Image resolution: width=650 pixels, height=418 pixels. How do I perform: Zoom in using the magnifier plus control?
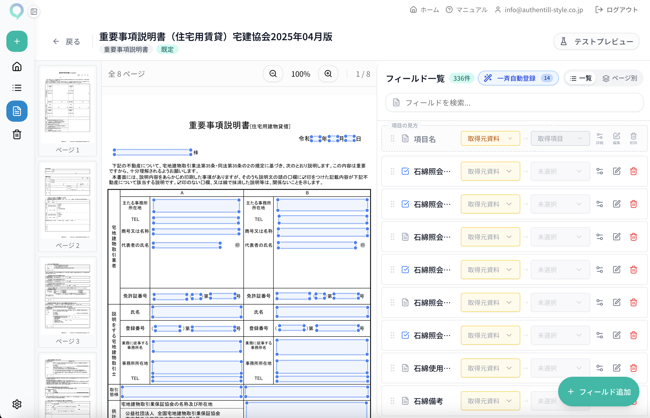point(328,74)
